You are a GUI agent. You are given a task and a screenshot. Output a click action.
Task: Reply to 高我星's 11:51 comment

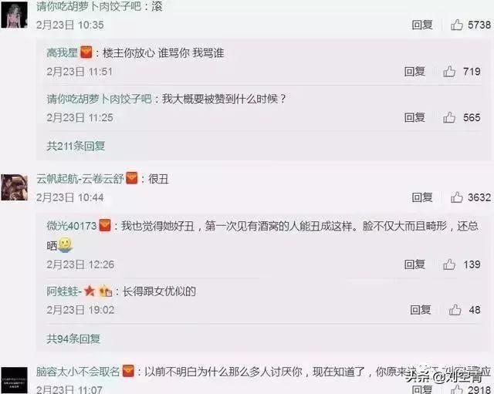(414, 72)
